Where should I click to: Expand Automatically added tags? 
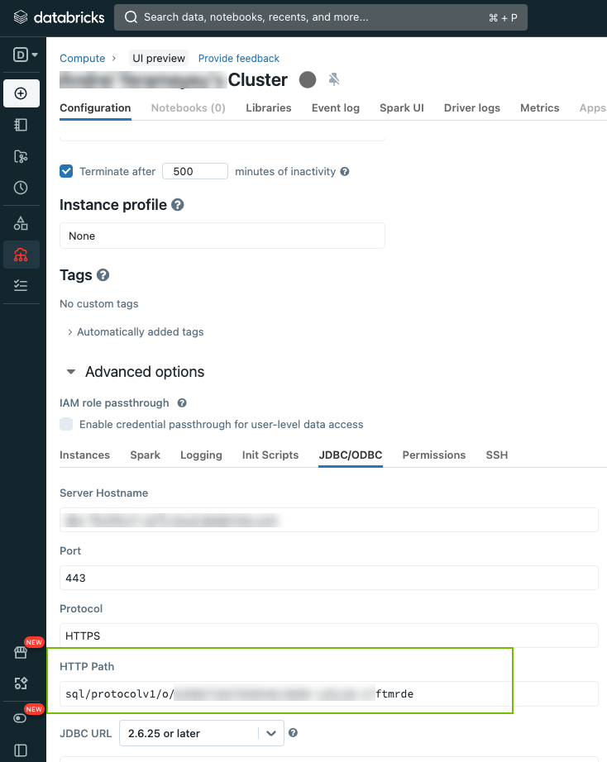click(135, 331)
